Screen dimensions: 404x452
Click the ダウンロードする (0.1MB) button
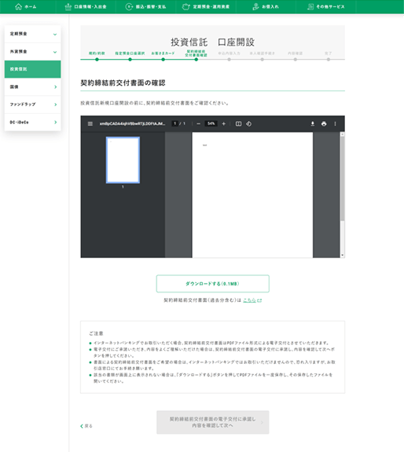(213, 284)
